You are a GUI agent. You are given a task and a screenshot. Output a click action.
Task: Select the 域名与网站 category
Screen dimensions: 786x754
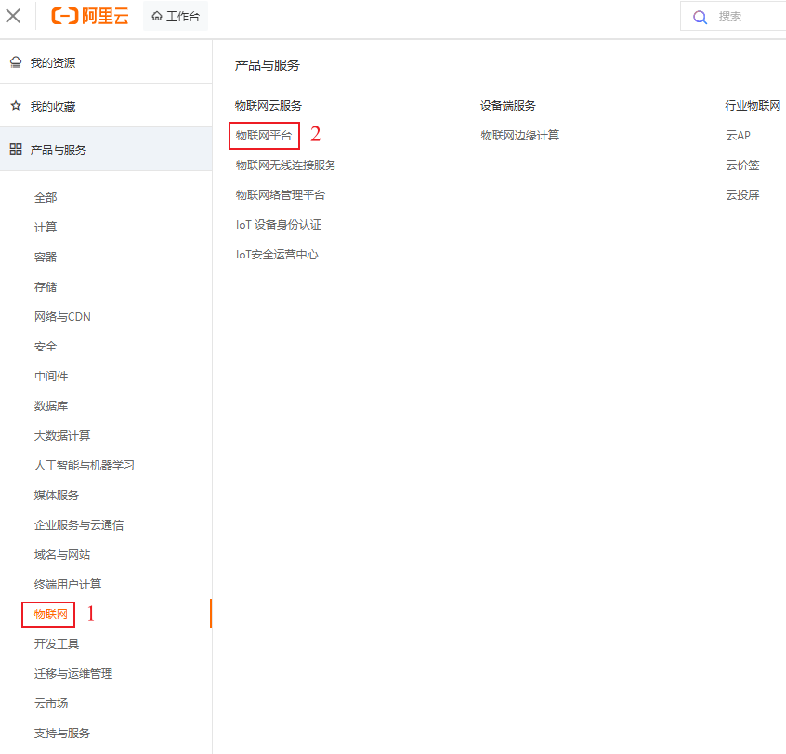click(61, 554)
